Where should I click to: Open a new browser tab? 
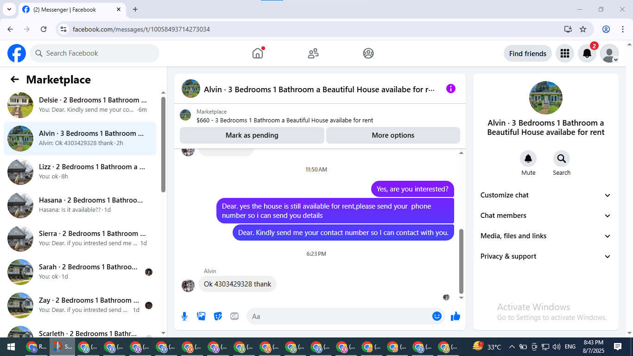click(135, 9)
